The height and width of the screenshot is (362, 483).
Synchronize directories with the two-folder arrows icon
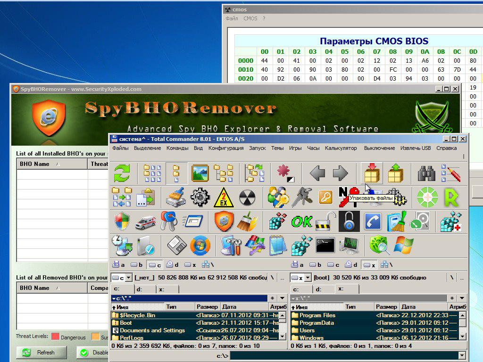(x=122, y=197)
